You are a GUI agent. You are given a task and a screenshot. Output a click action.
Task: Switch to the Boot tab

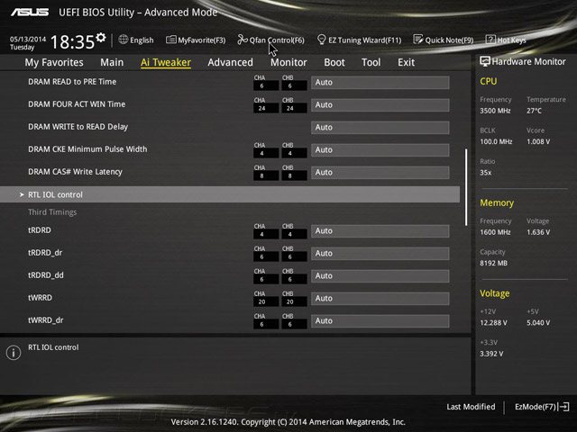pos(334,62)
